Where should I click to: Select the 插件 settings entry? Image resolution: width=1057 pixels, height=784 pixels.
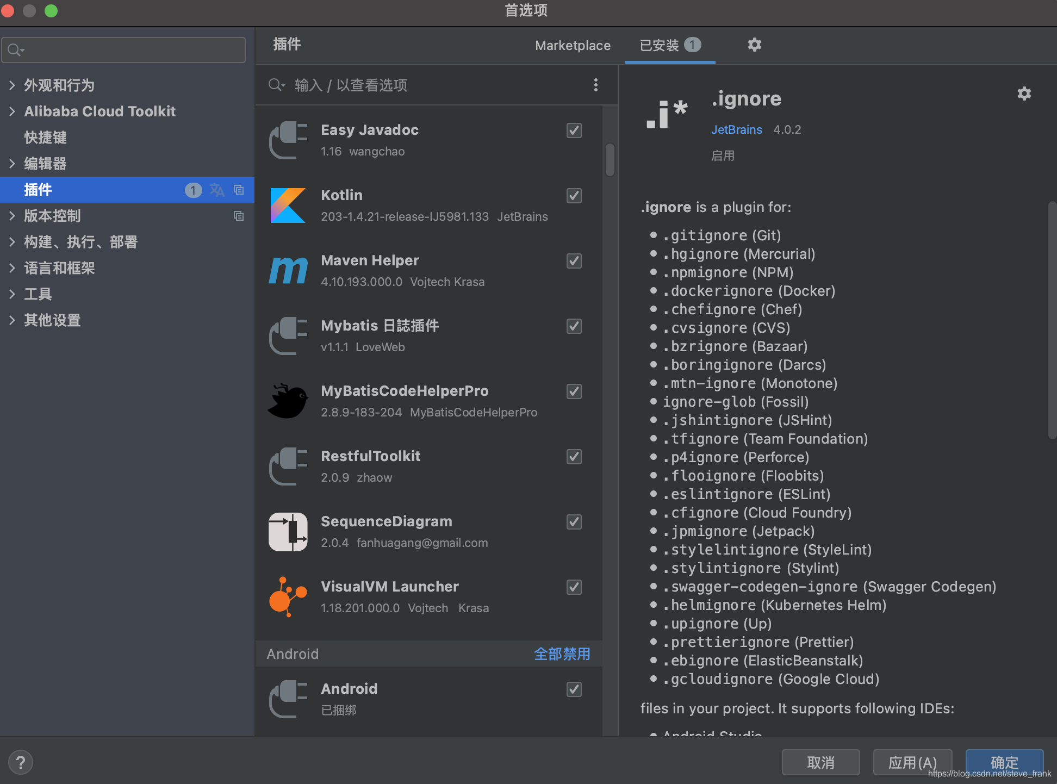click(127, 190)
